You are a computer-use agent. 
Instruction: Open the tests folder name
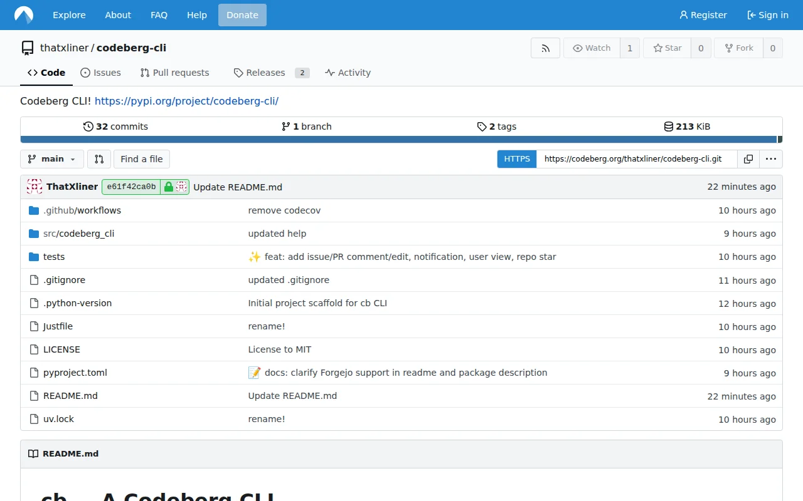coord(54,257)
